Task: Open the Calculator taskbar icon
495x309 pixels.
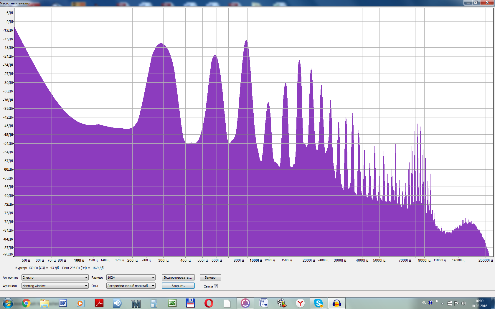Action: [154, 303]
